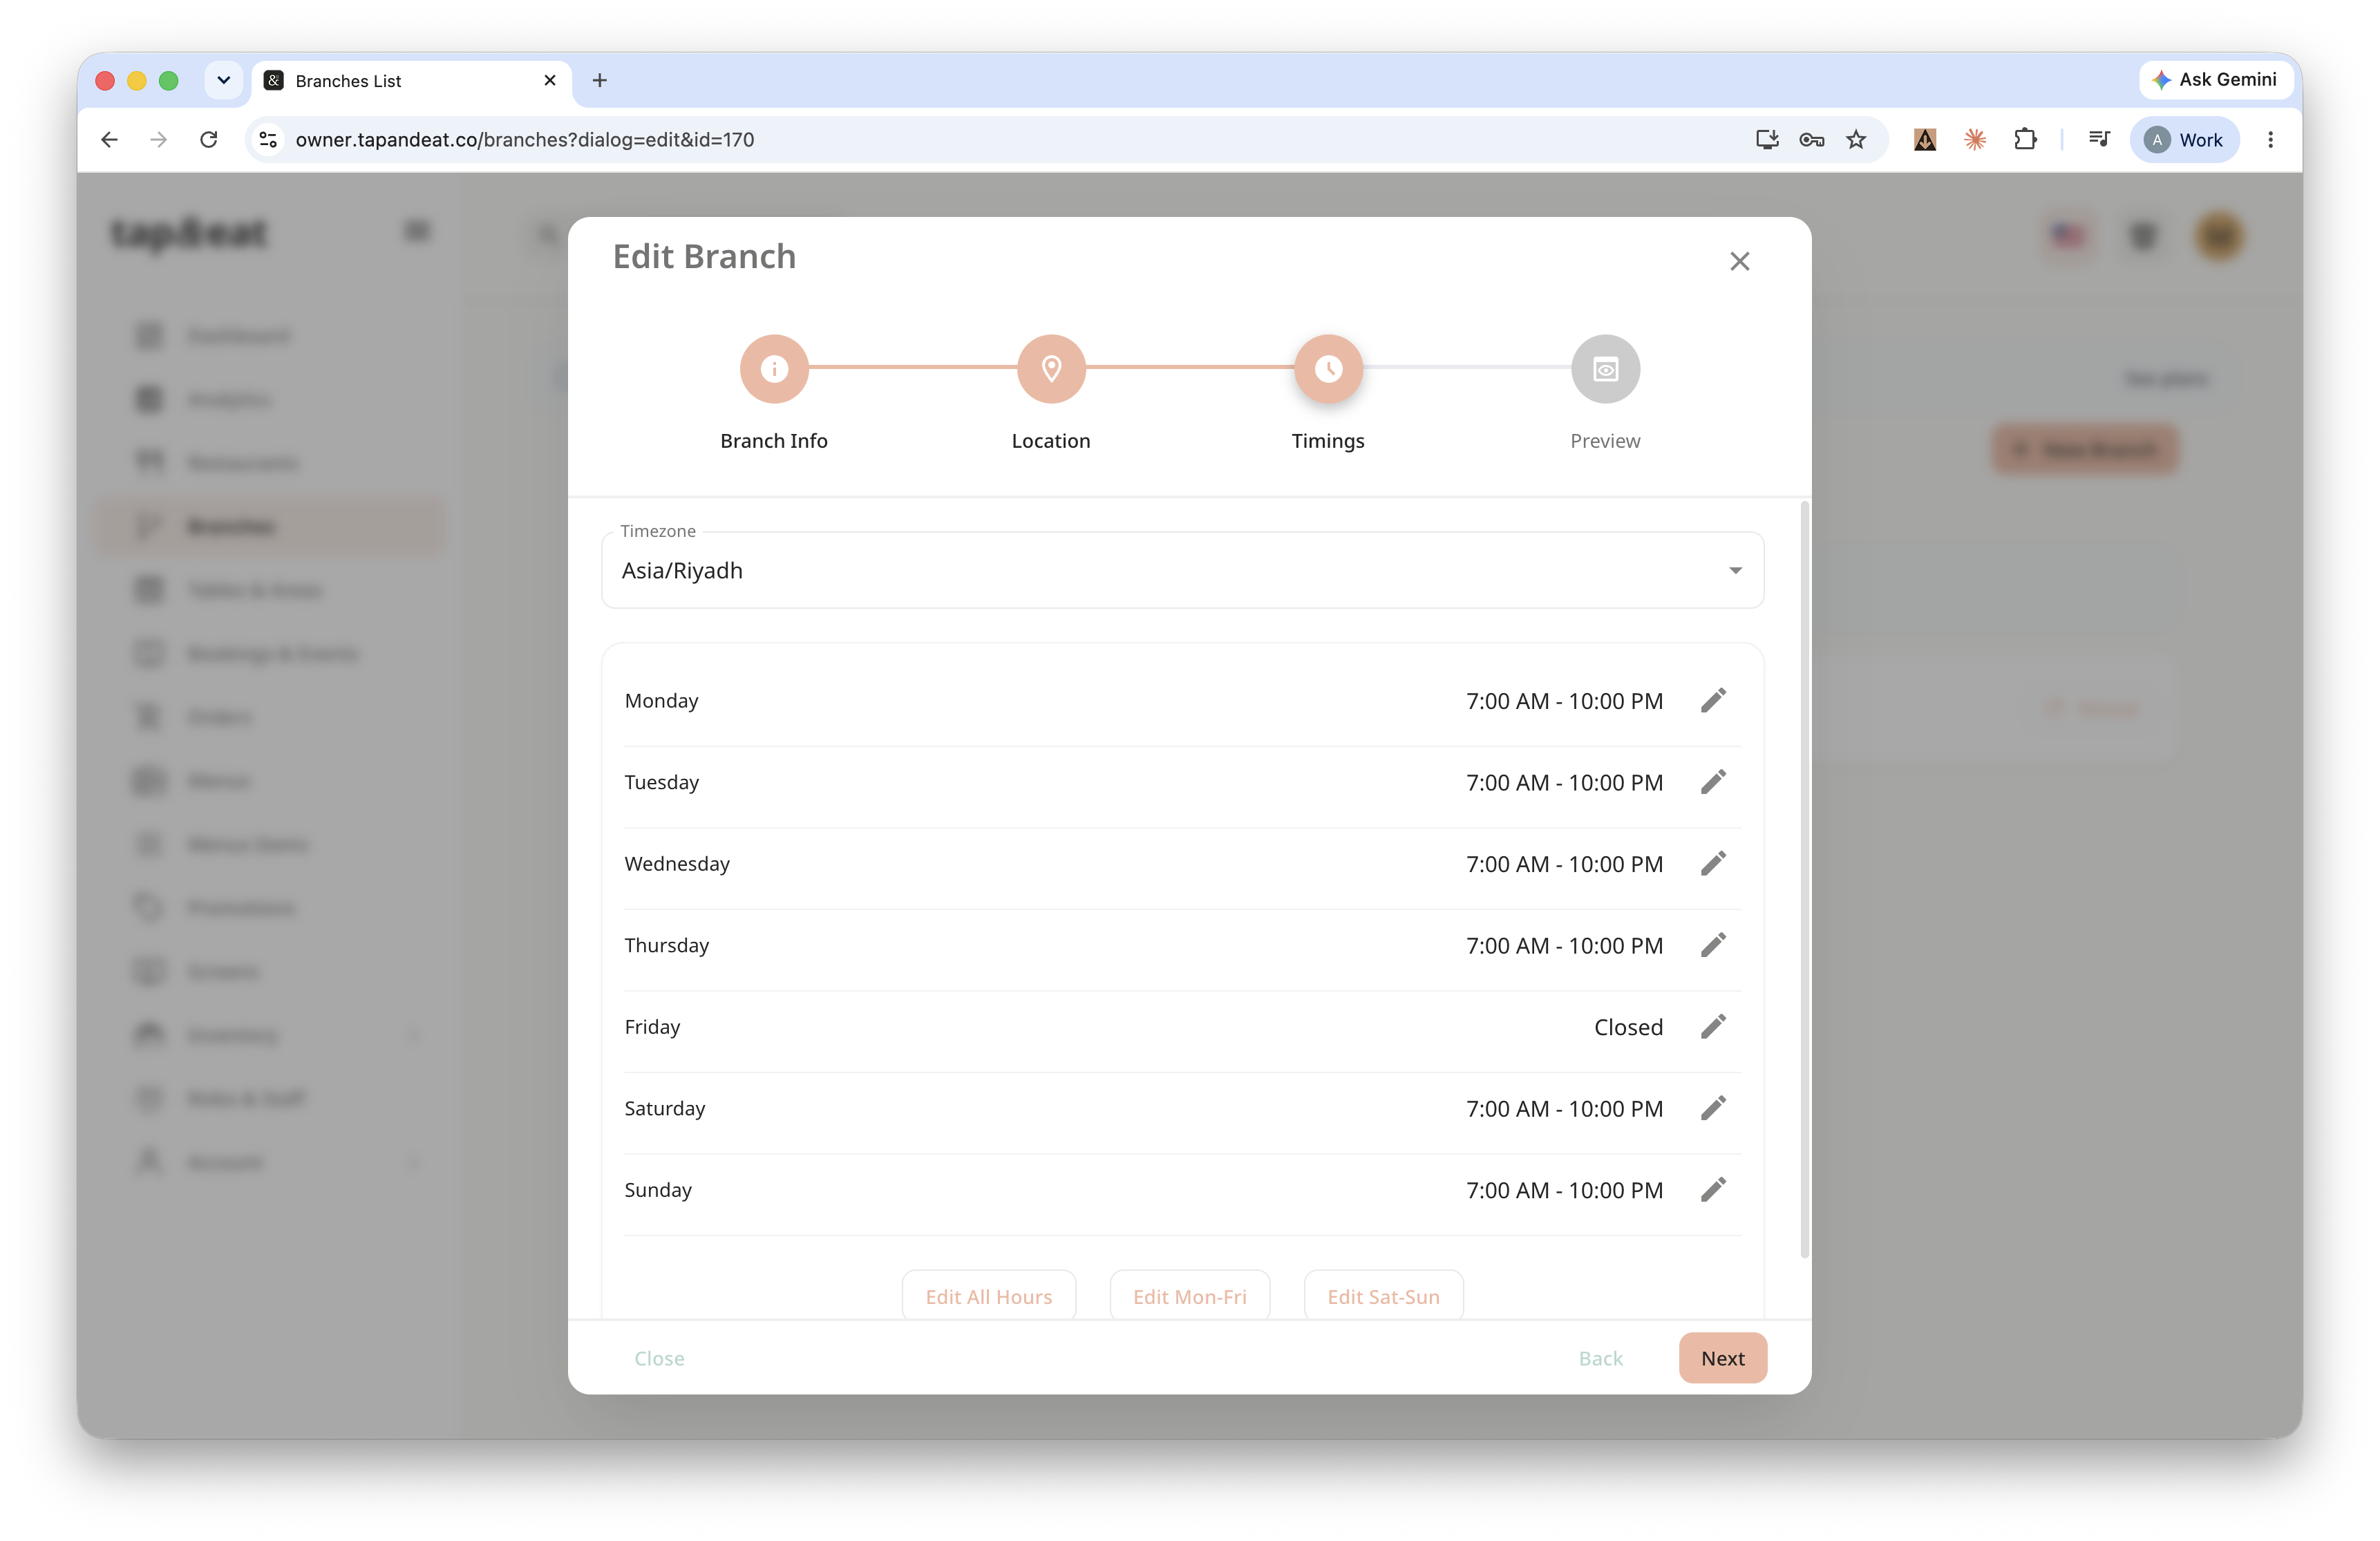Click the Branch Info step label
This screenshot has width=2380, height=1541.
coord(774,441)
